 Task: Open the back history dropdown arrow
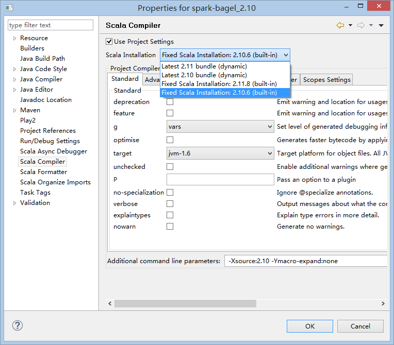click(x=350, y=25)
